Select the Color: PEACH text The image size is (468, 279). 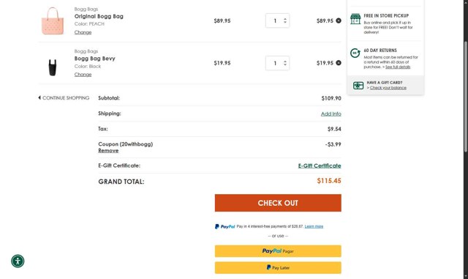point(89,24)
